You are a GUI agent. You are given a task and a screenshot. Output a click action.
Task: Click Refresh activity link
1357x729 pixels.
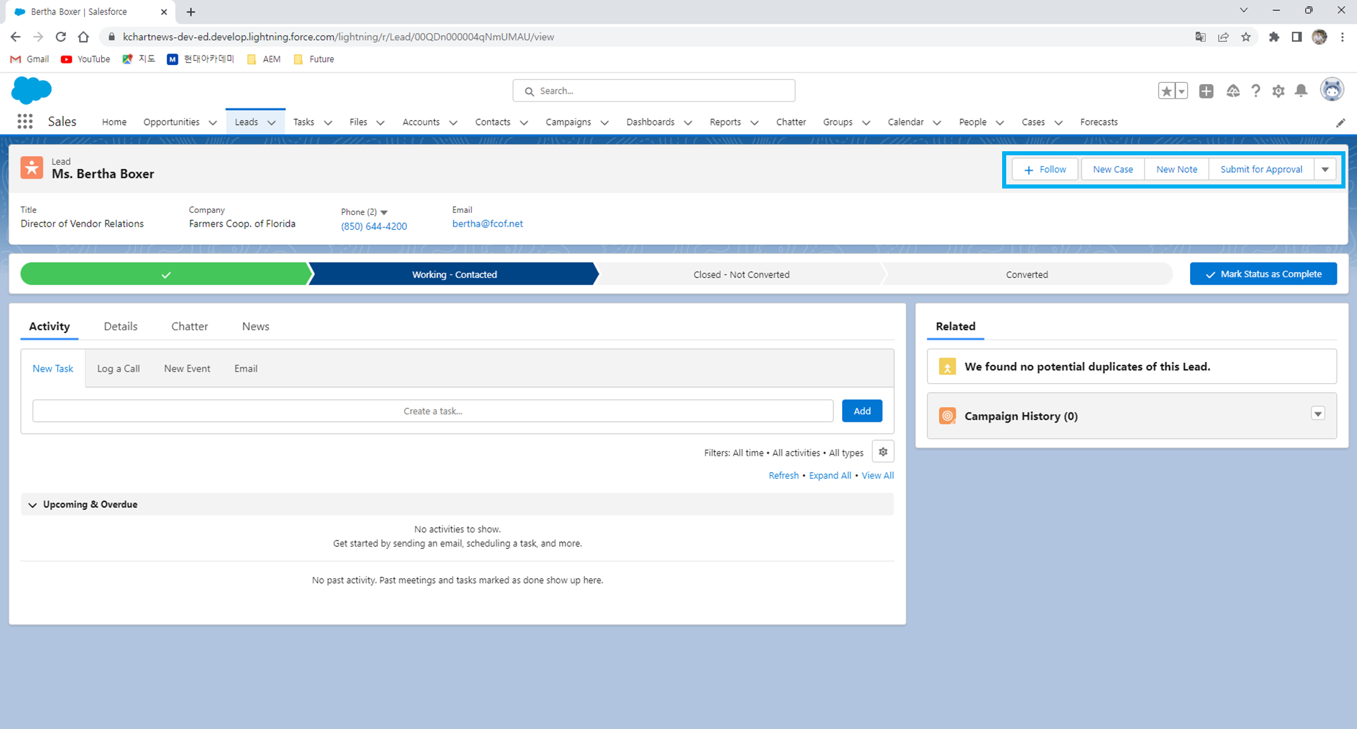pos(784,475)
